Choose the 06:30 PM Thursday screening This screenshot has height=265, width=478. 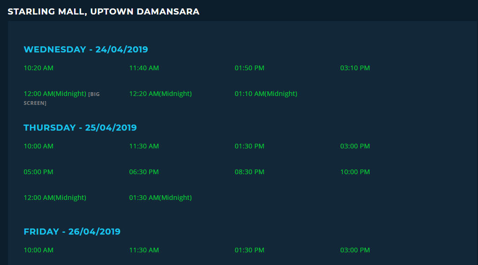coord(144,172)
